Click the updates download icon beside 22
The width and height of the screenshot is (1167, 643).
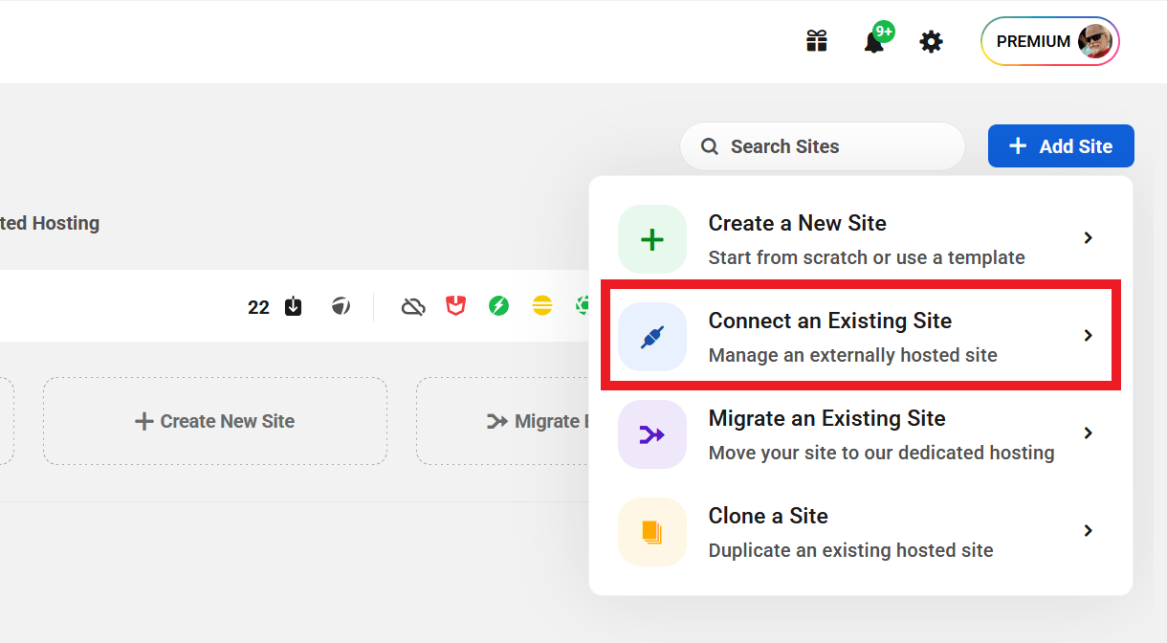click(294, 306)
